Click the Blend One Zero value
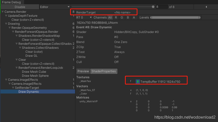Viewport: 218px width, 122px height. (x=121, y=42)
